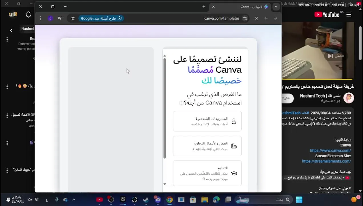Launch Epic Games from the taskbar
The width and height of the screenshot is (363, 206).
pyautogui.click(x=123, y=200)
